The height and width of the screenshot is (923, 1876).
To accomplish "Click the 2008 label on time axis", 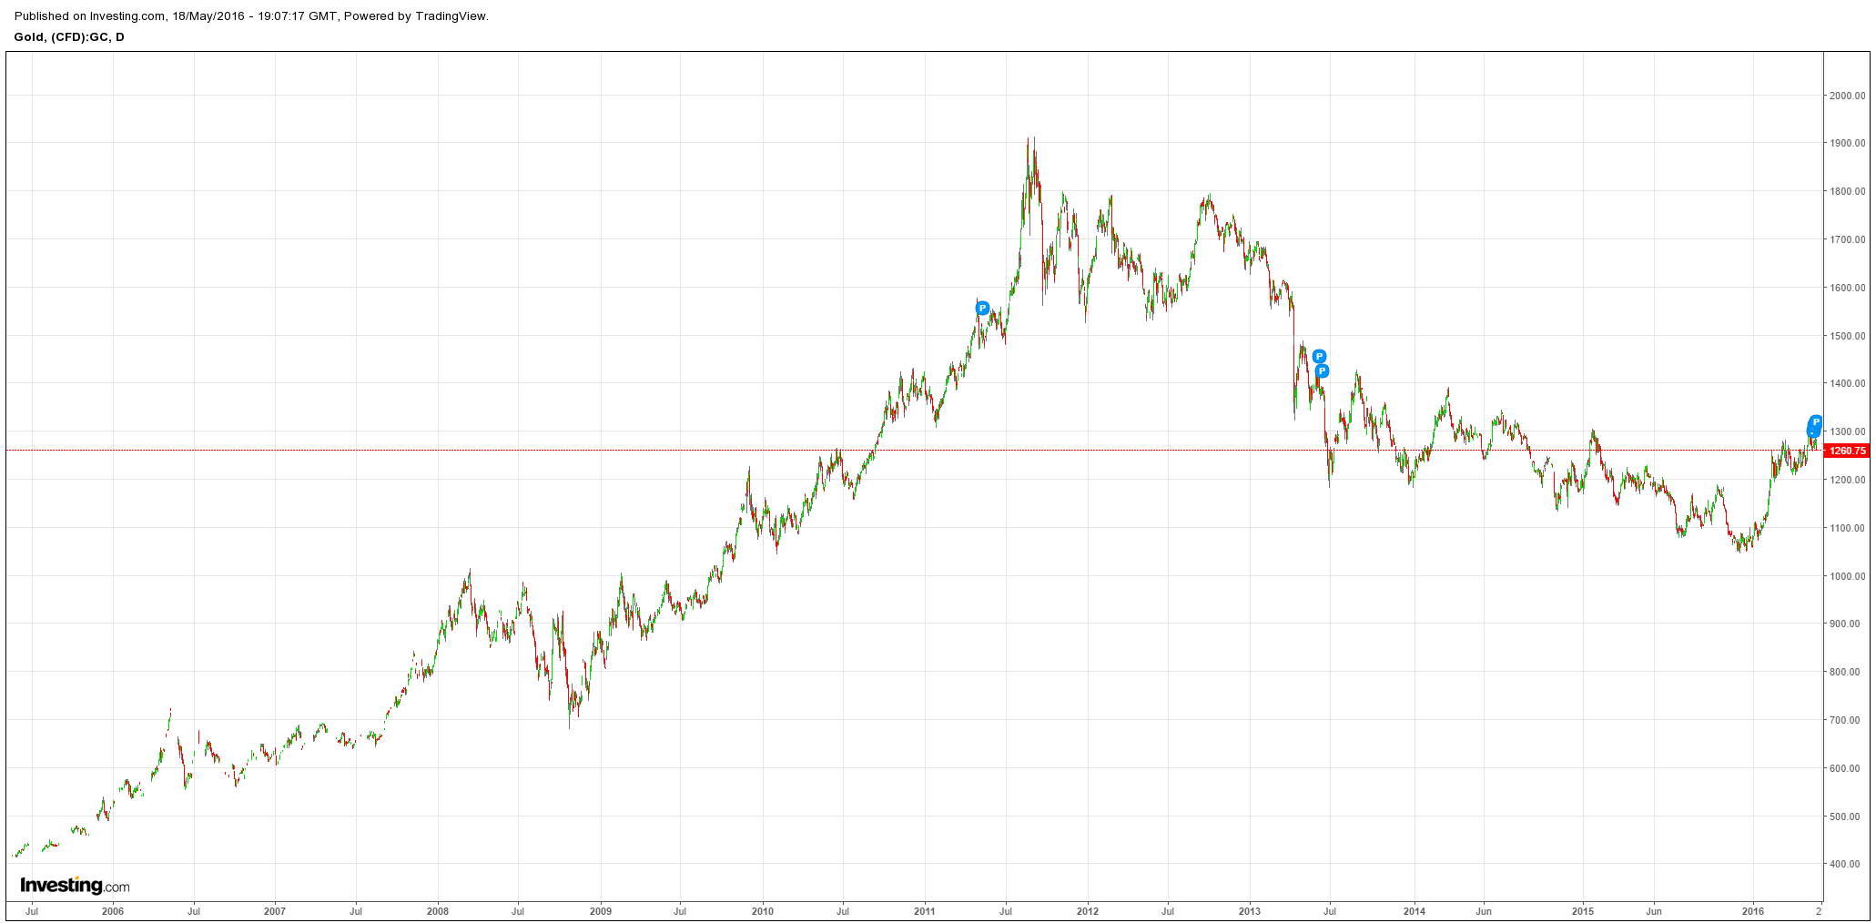I will coord(438,911).
